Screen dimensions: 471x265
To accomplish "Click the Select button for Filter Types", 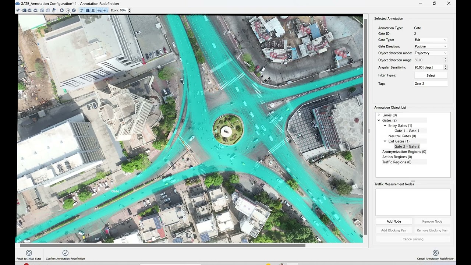I will [431, 75].
